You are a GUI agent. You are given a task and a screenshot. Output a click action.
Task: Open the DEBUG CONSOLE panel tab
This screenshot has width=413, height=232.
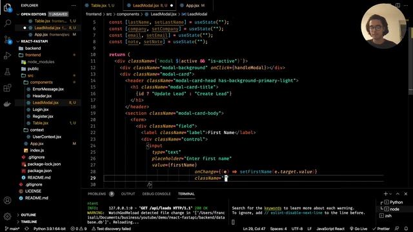(156, 194)
